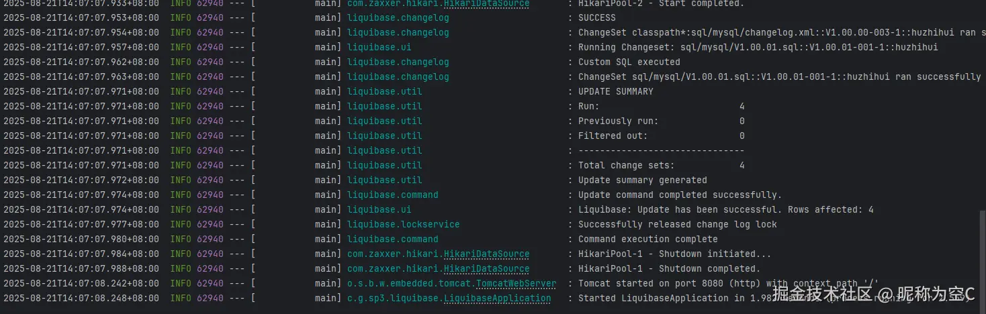This screenshot has width=986, height=314.
Task: Open the LiquibaseApplication class link
Action: click(x=497, y=299)
